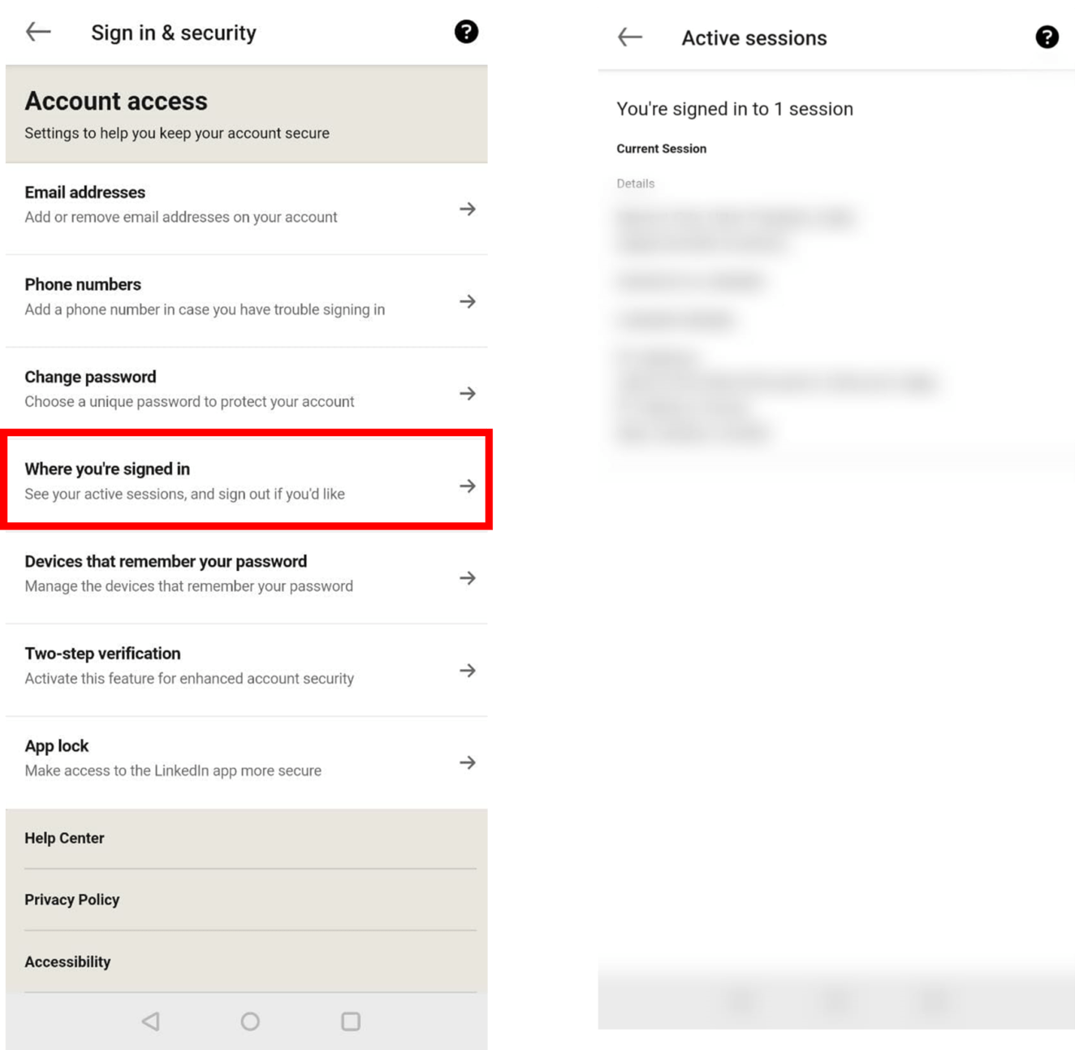This screenshot has height=1050, width=1075.
Task: Select App lock setting
Action: [247, 763]
